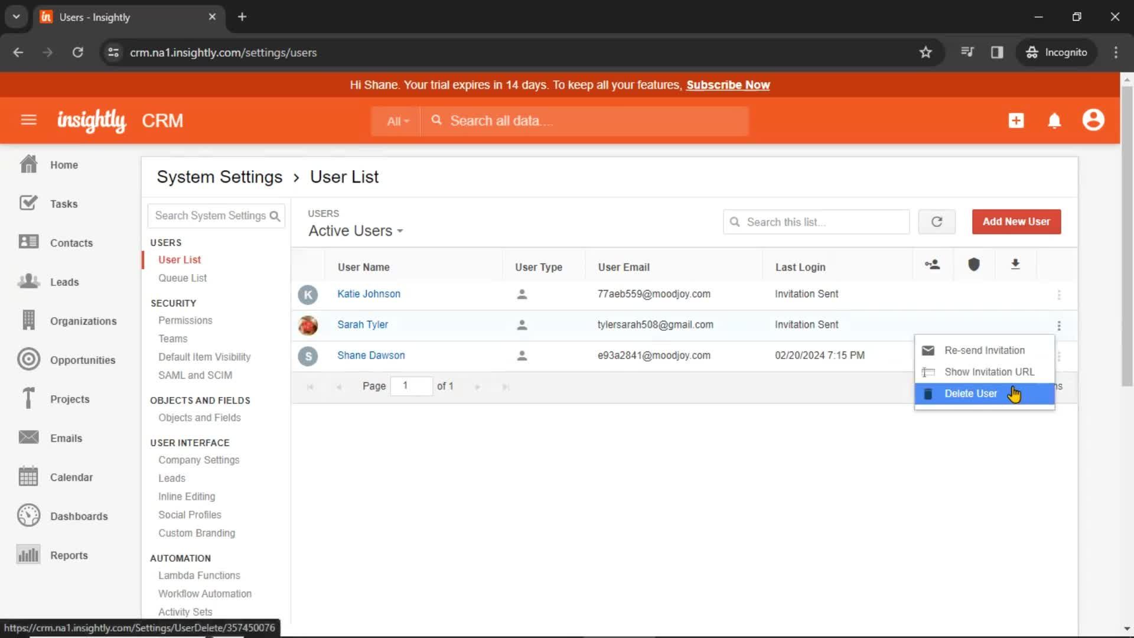Click the Organizations sidebar icon
This screenshot has height=638, width=1134.
[28, 320]
